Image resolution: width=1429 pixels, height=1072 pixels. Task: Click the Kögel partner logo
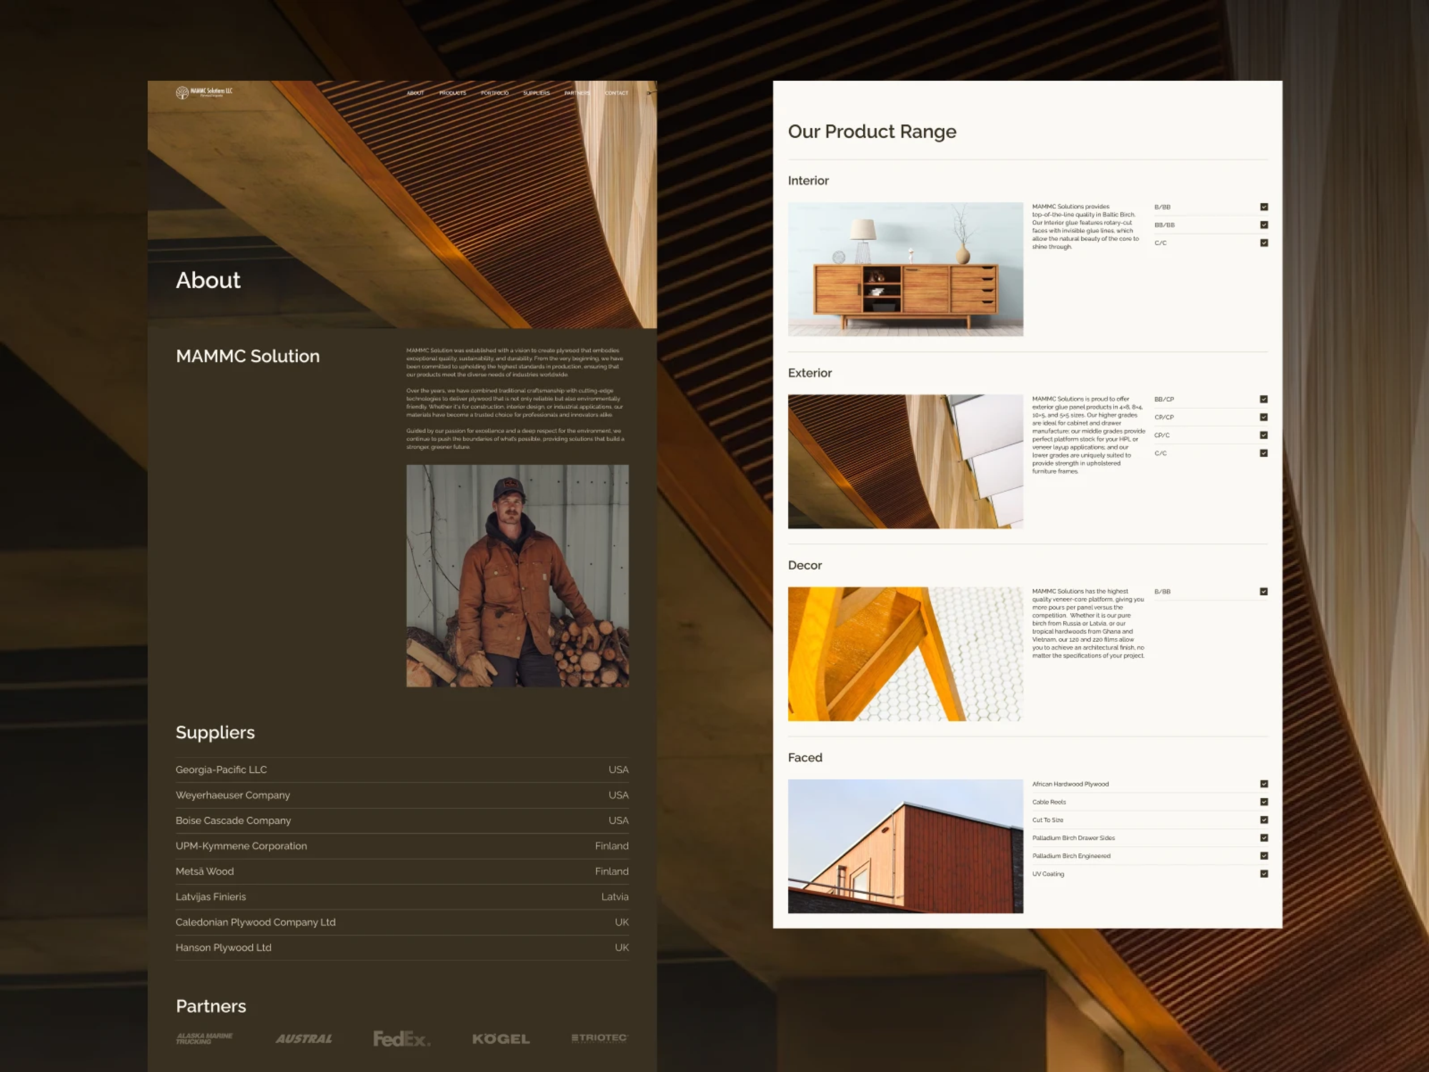pyautogui.click(x=501, y=1038)
